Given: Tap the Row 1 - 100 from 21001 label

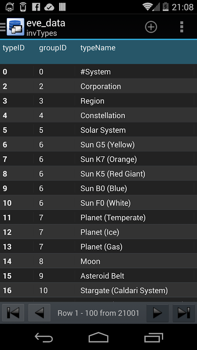Looking at the screenshot, I should coord(98,313).
